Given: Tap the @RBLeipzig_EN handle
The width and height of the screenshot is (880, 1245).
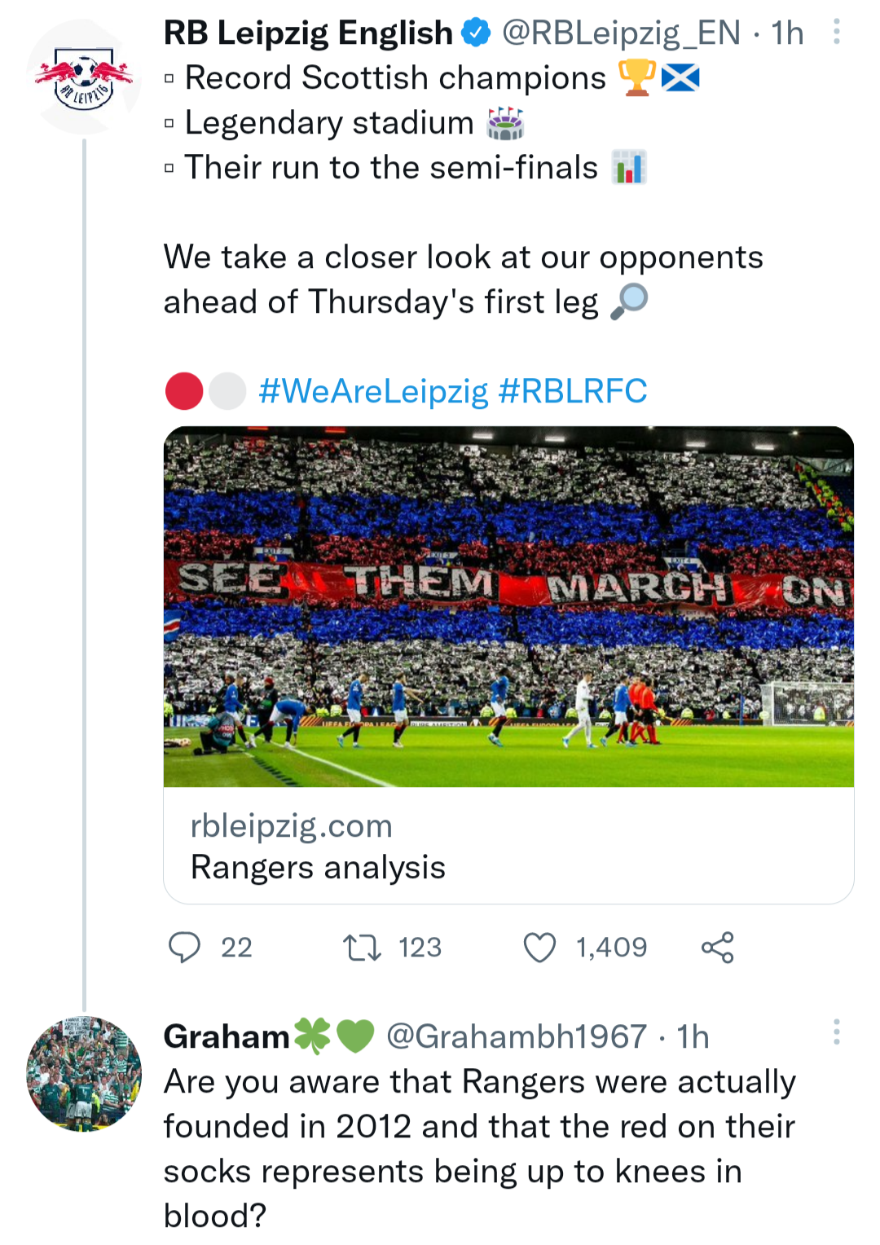Looking at the screenshot, I should coord(621,33).
